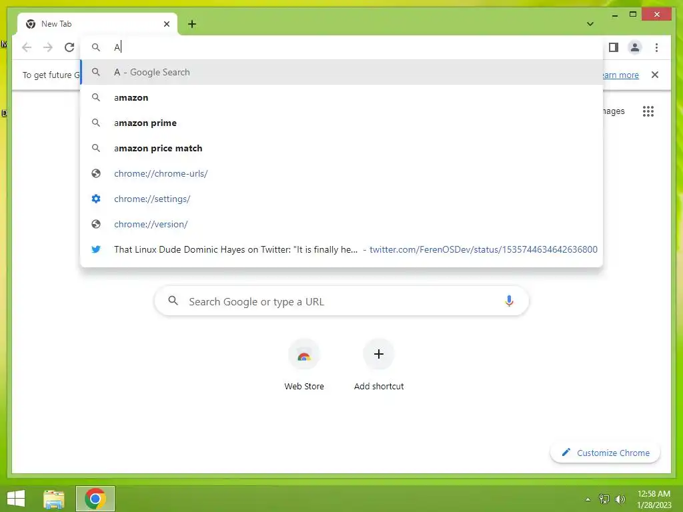Image resolution: width=683 pixels, height=512 pixels.
Task: Click the Twitter bird icon in suggestions
Action: click(x=96, y=249)
